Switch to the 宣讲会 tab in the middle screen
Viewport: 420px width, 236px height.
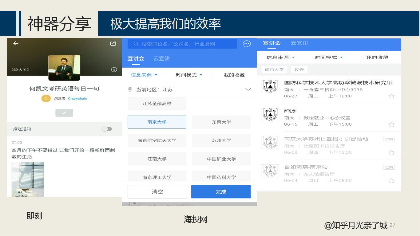136,58
